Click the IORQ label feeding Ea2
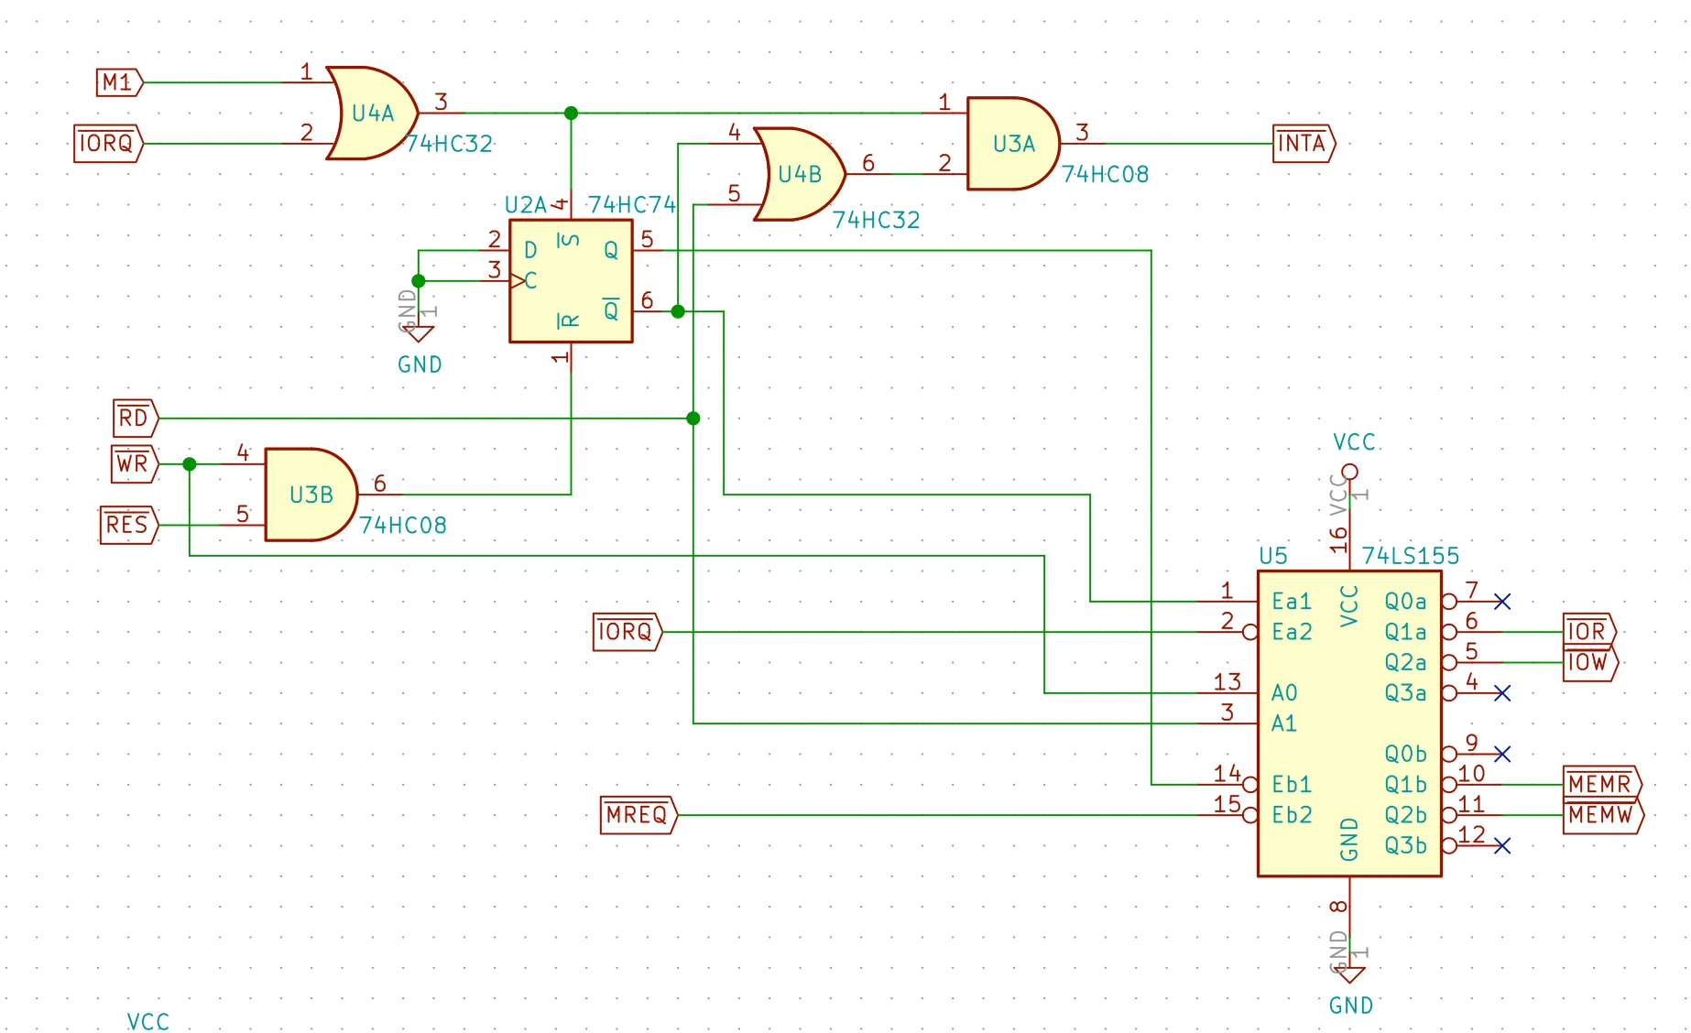The image size is (1691, 1033). pyautogui.click(x=627, y=632)
